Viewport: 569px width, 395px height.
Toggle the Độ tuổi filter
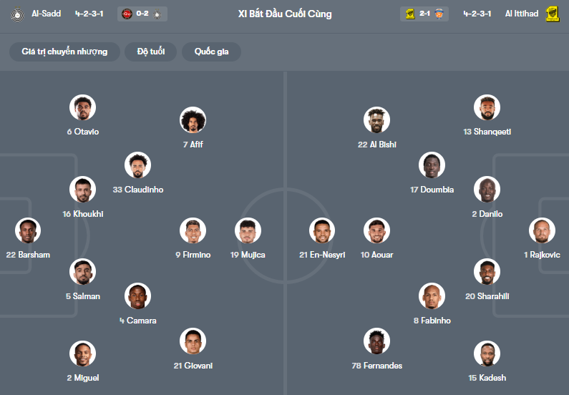coord(150,52)
